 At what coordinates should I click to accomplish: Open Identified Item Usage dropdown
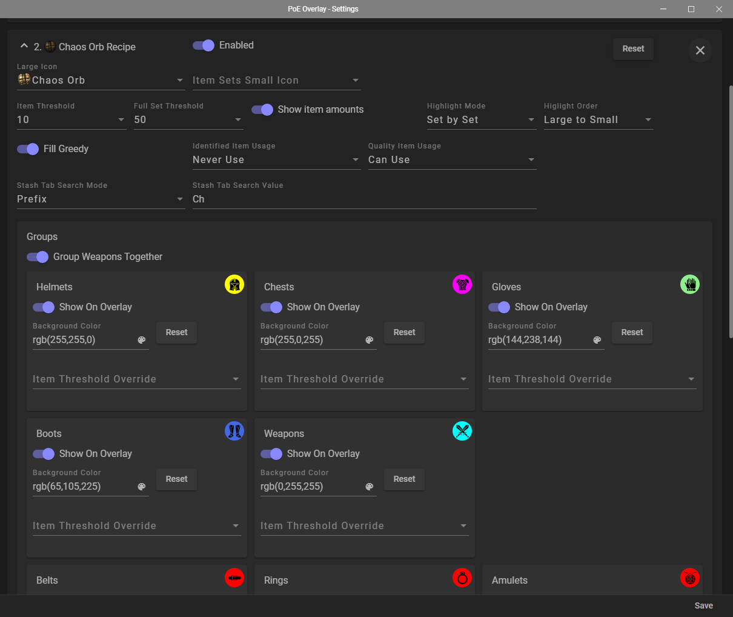(277, 159)
